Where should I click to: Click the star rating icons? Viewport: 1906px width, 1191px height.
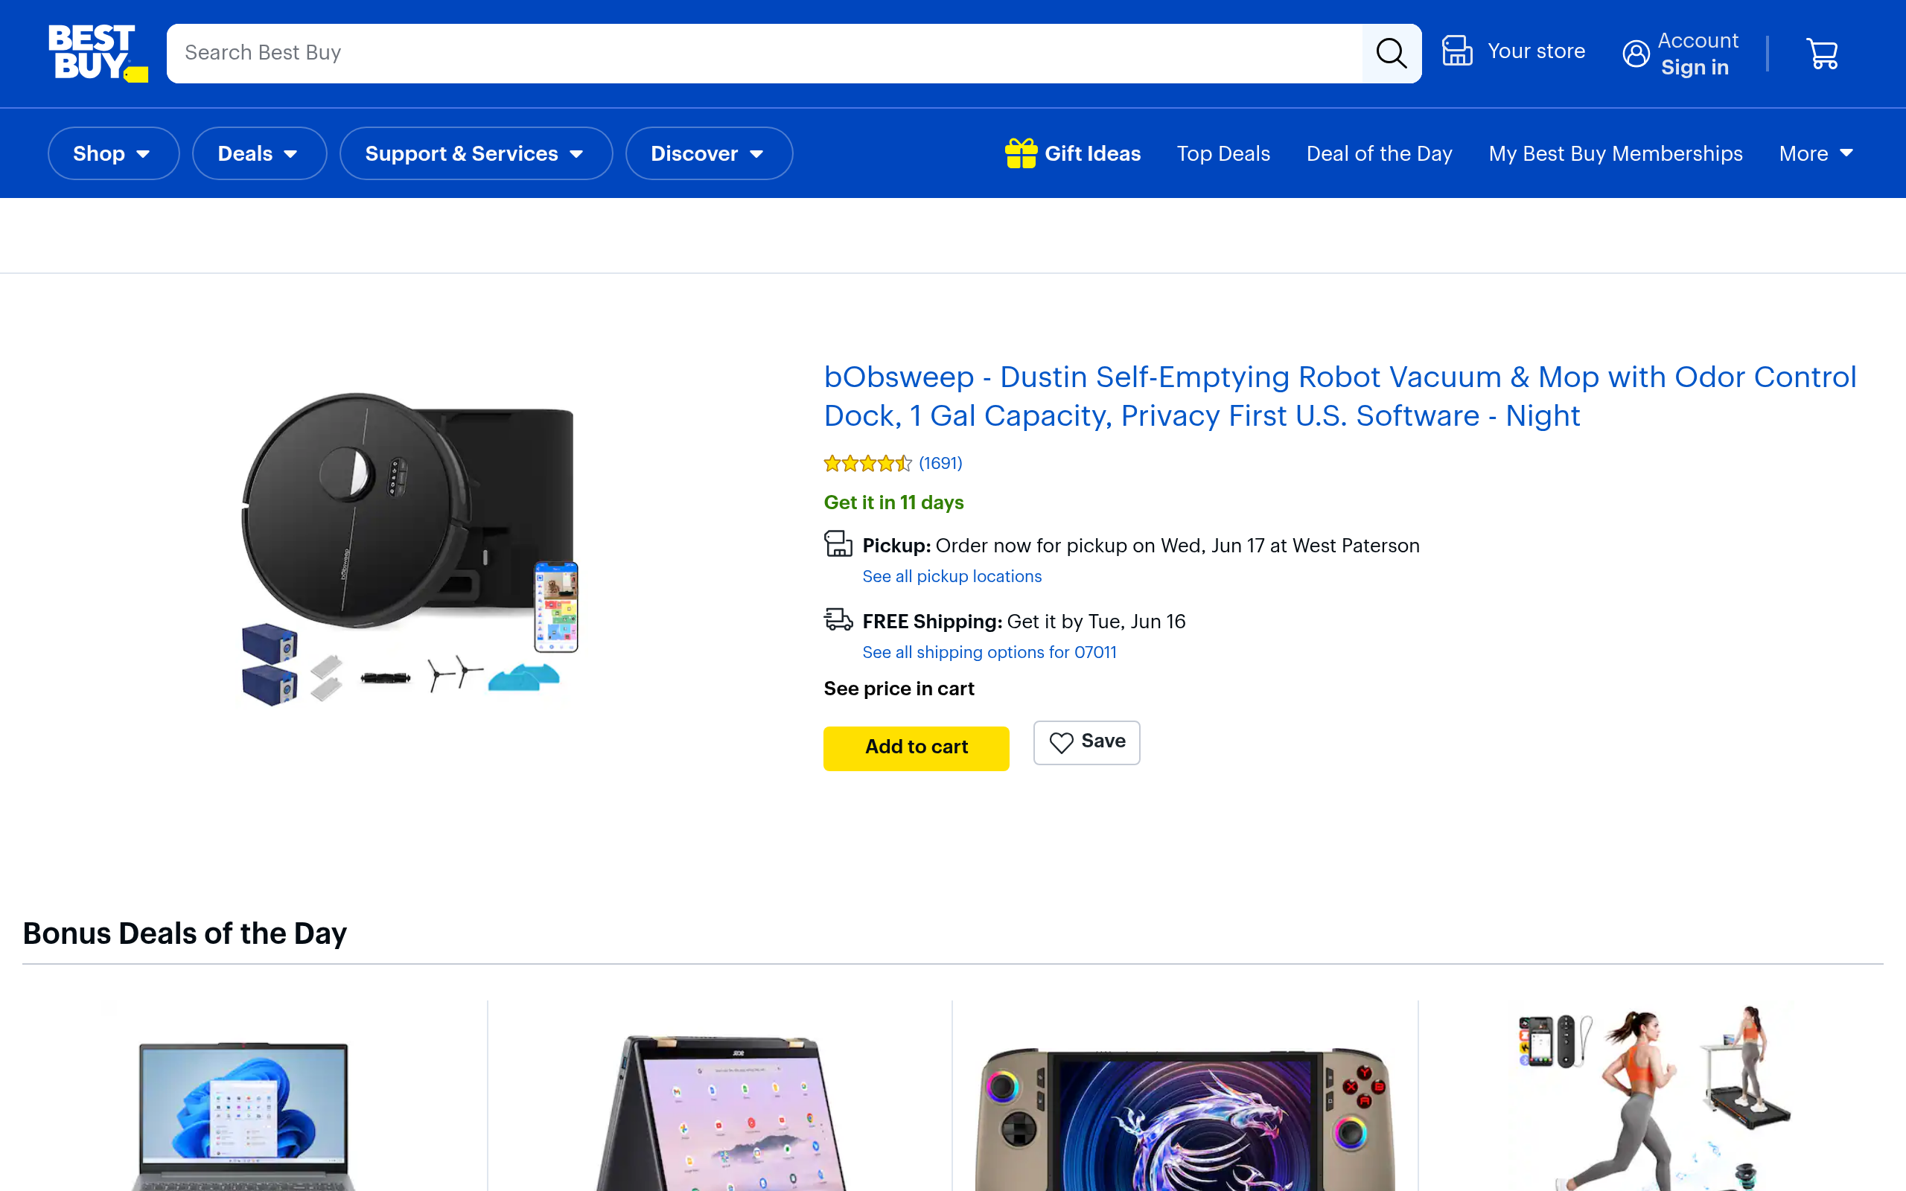click(867, 463)
